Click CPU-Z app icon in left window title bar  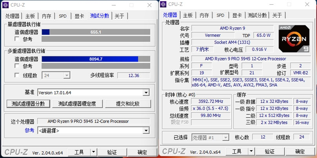[x=6, y=5]
